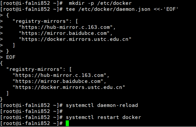This screenshot has height=127, width=196.
Task: Click the standalone EOF terminator line
Action: tap(11, 57)
